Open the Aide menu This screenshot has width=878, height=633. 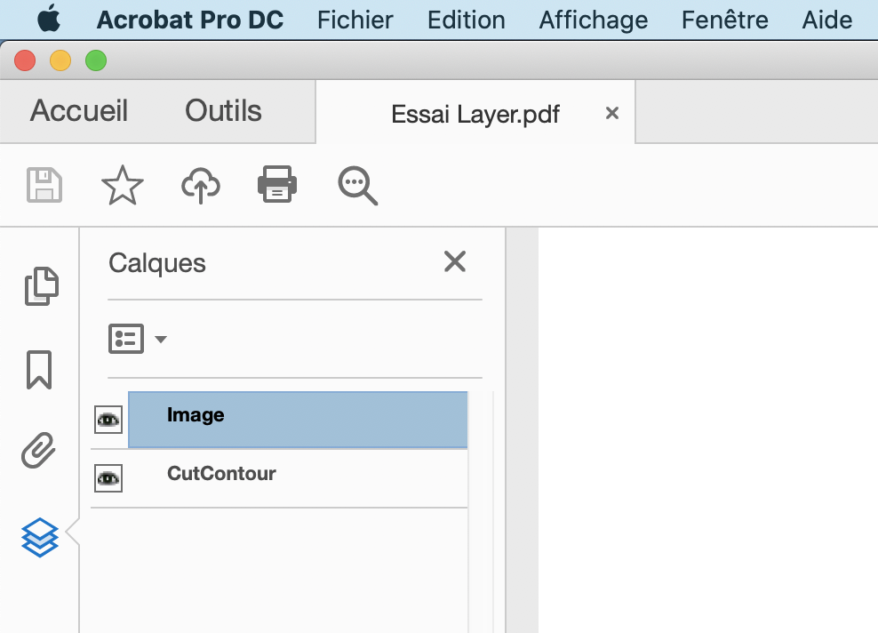(x=827, y=20)
